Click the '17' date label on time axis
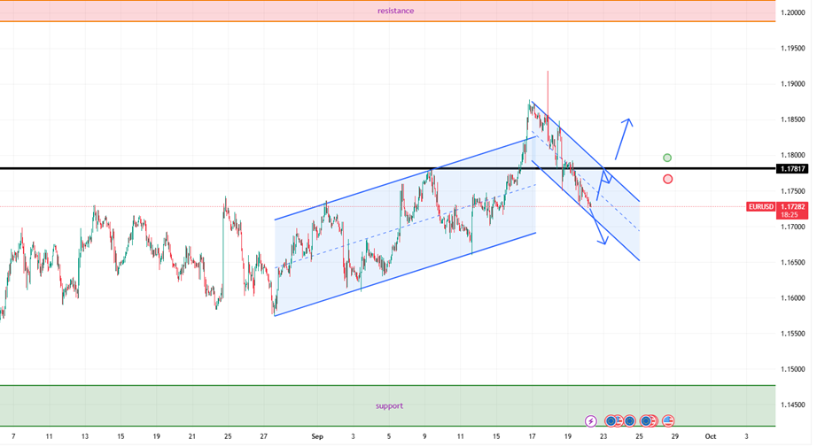This screenshot has width=817, height=447. (532, 436)
